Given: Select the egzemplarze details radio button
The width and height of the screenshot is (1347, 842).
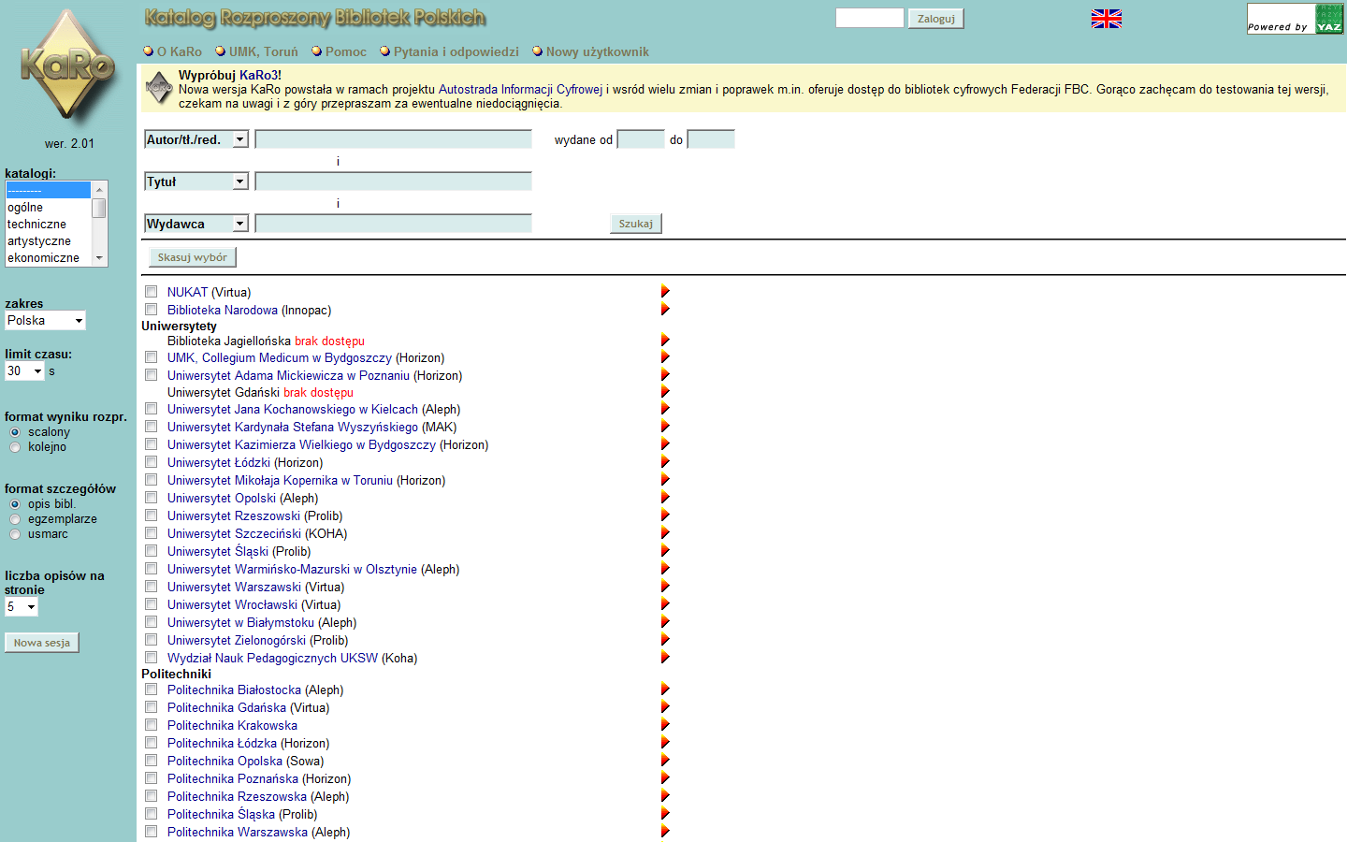Looking at the screenshot, I should pyautogui.click(x=15, y=519).
